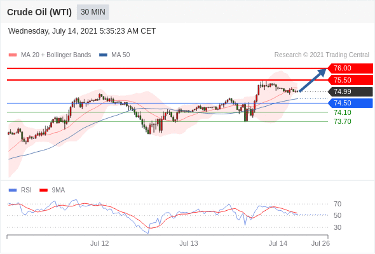The width and height of the screenshot is (375, 254).
Task: Toggle the MA 20 + Bollinger Bands legend label
Action: tap(56, 55)
